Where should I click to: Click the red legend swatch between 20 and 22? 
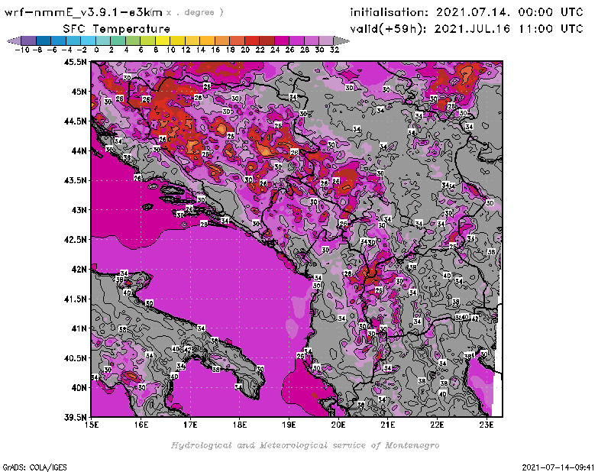tap(252, 40)
